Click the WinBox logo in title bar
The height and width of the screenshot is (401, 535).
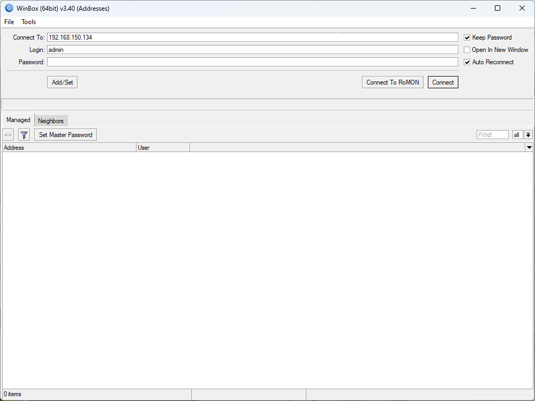click(x=9, y=8)
